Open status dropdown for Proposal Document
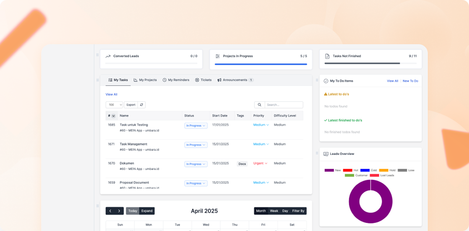The height and width of the screenshot is (231, 469). tap(196, 183)
